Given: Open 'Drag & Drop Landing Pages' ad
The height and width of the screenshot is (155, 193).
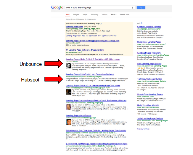Looking at the screenshot, I should tap(150, 94).
